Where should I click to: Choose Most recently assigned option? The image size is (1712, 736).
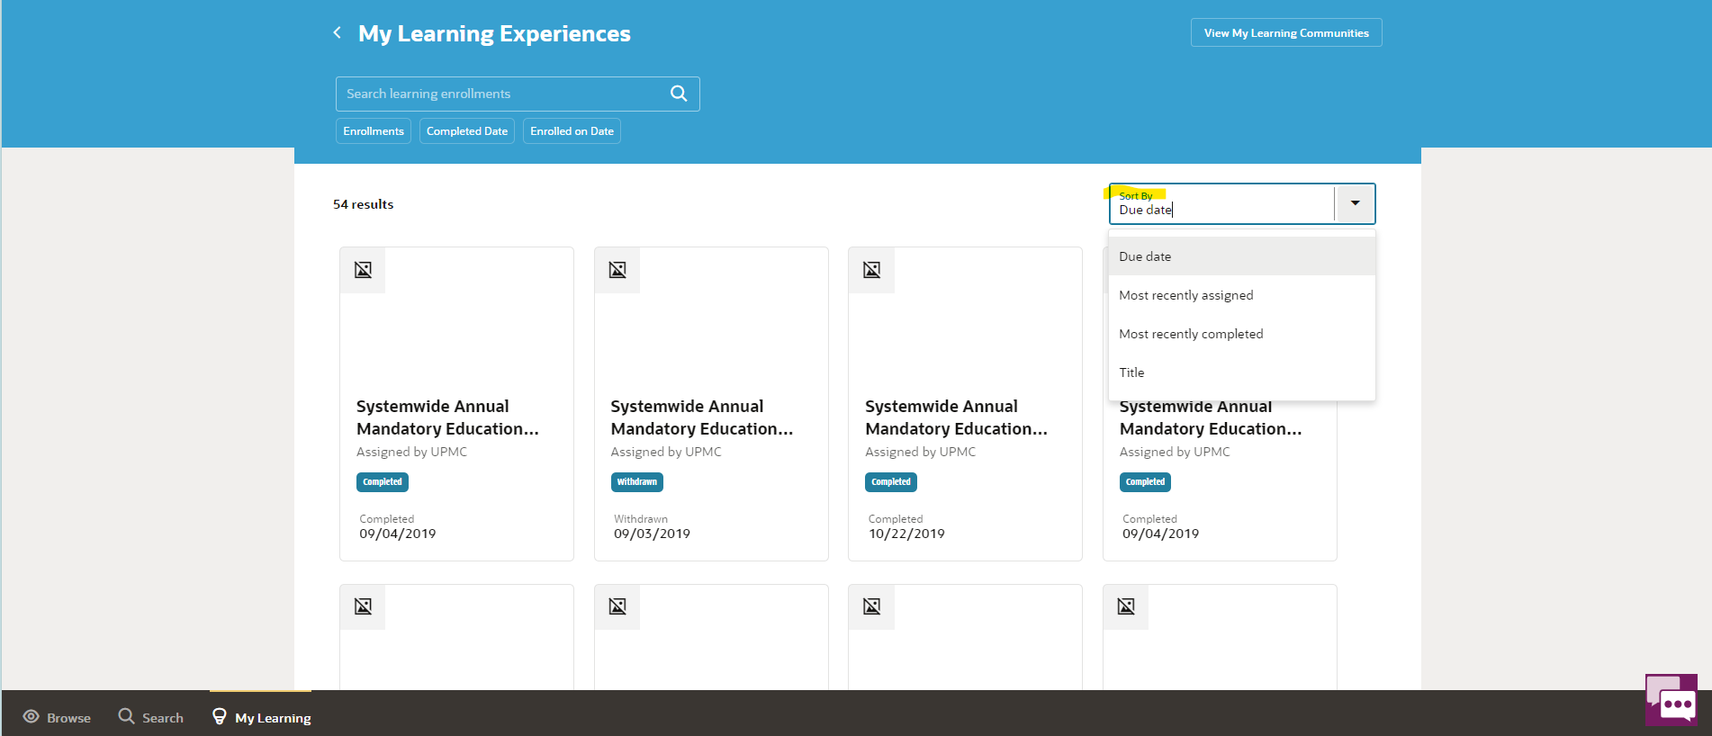1242,295
